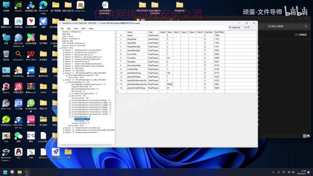Open the Recycle Bin desktop icon
This screenshot has height=176, width=313.
point(6,56)
